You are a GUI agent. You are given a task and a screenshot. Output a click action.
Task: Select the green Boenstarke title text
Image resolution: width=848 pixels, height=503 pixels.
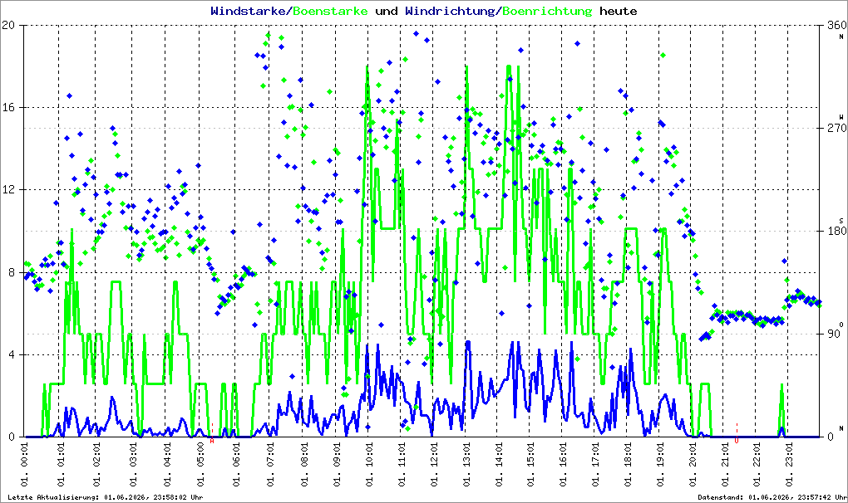click(330, 12)
